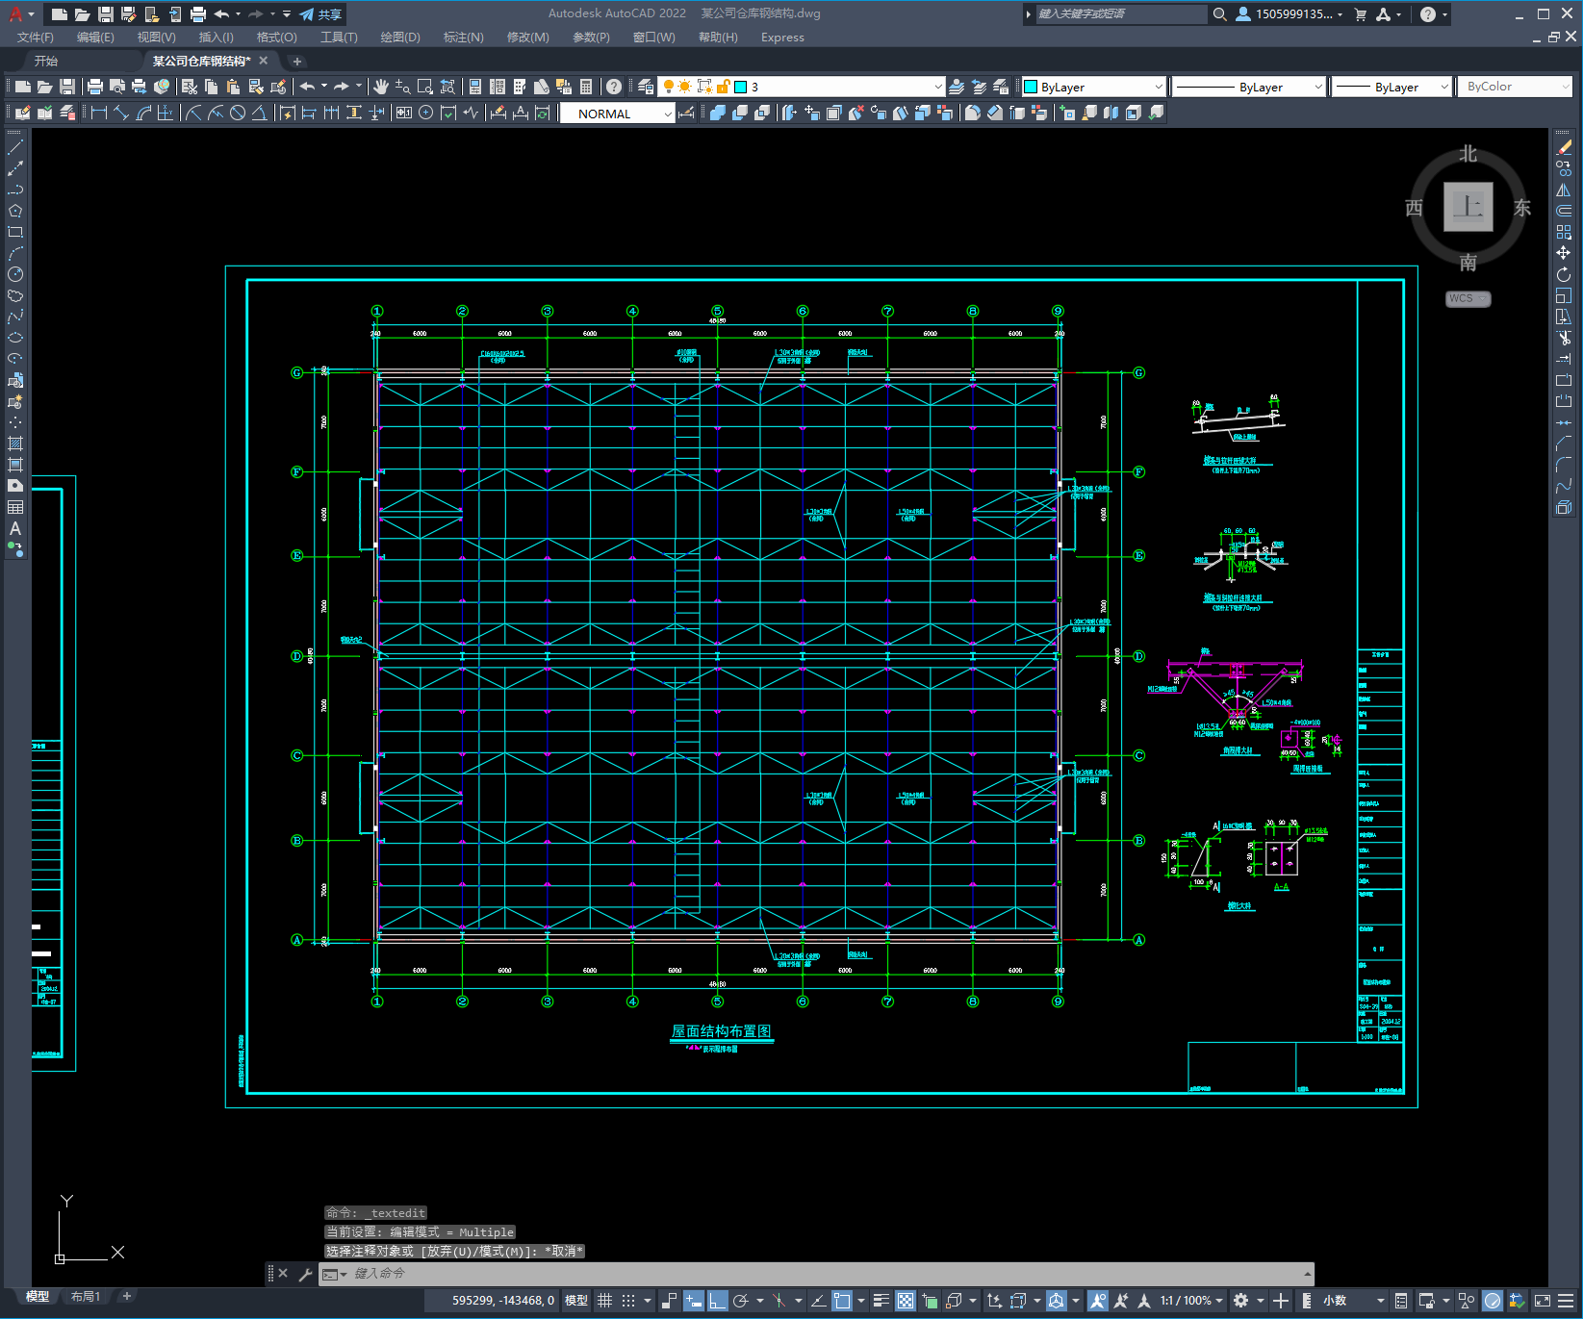Select the Rectangle draw tool

pyautogui.click(x=15, y=232)
